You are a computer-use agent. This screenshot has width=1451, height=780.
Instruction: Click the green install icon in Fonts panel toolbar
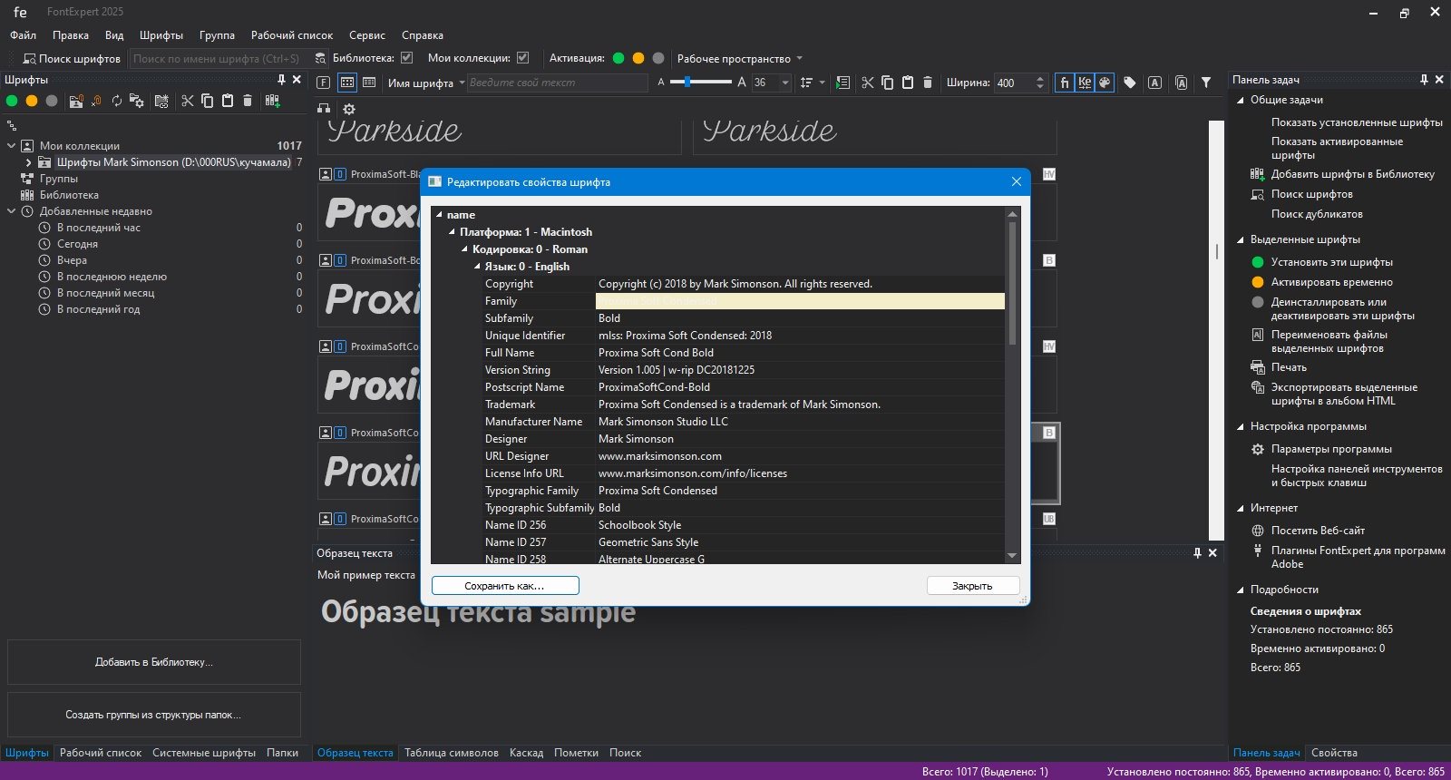[x=12, y=101]
